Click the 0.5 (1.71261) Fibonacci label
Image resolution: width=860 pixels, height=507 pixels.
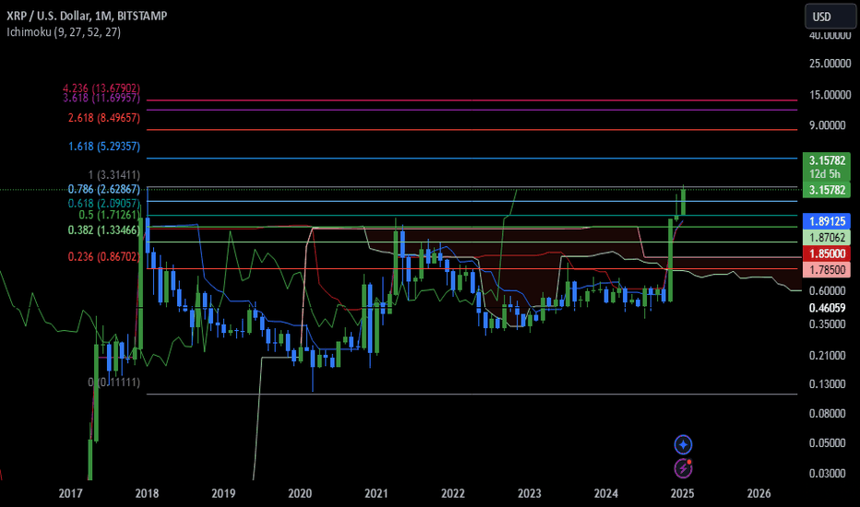[x=109, y=215]
